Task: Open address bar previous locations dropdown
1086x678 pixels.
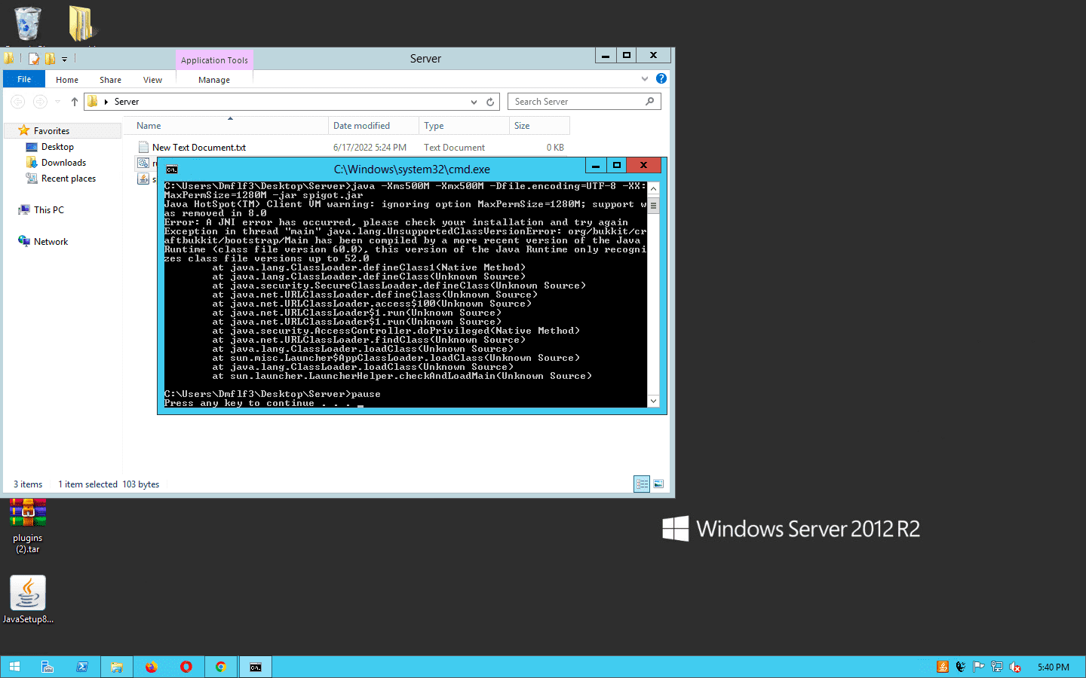Action: coord(474,102)
